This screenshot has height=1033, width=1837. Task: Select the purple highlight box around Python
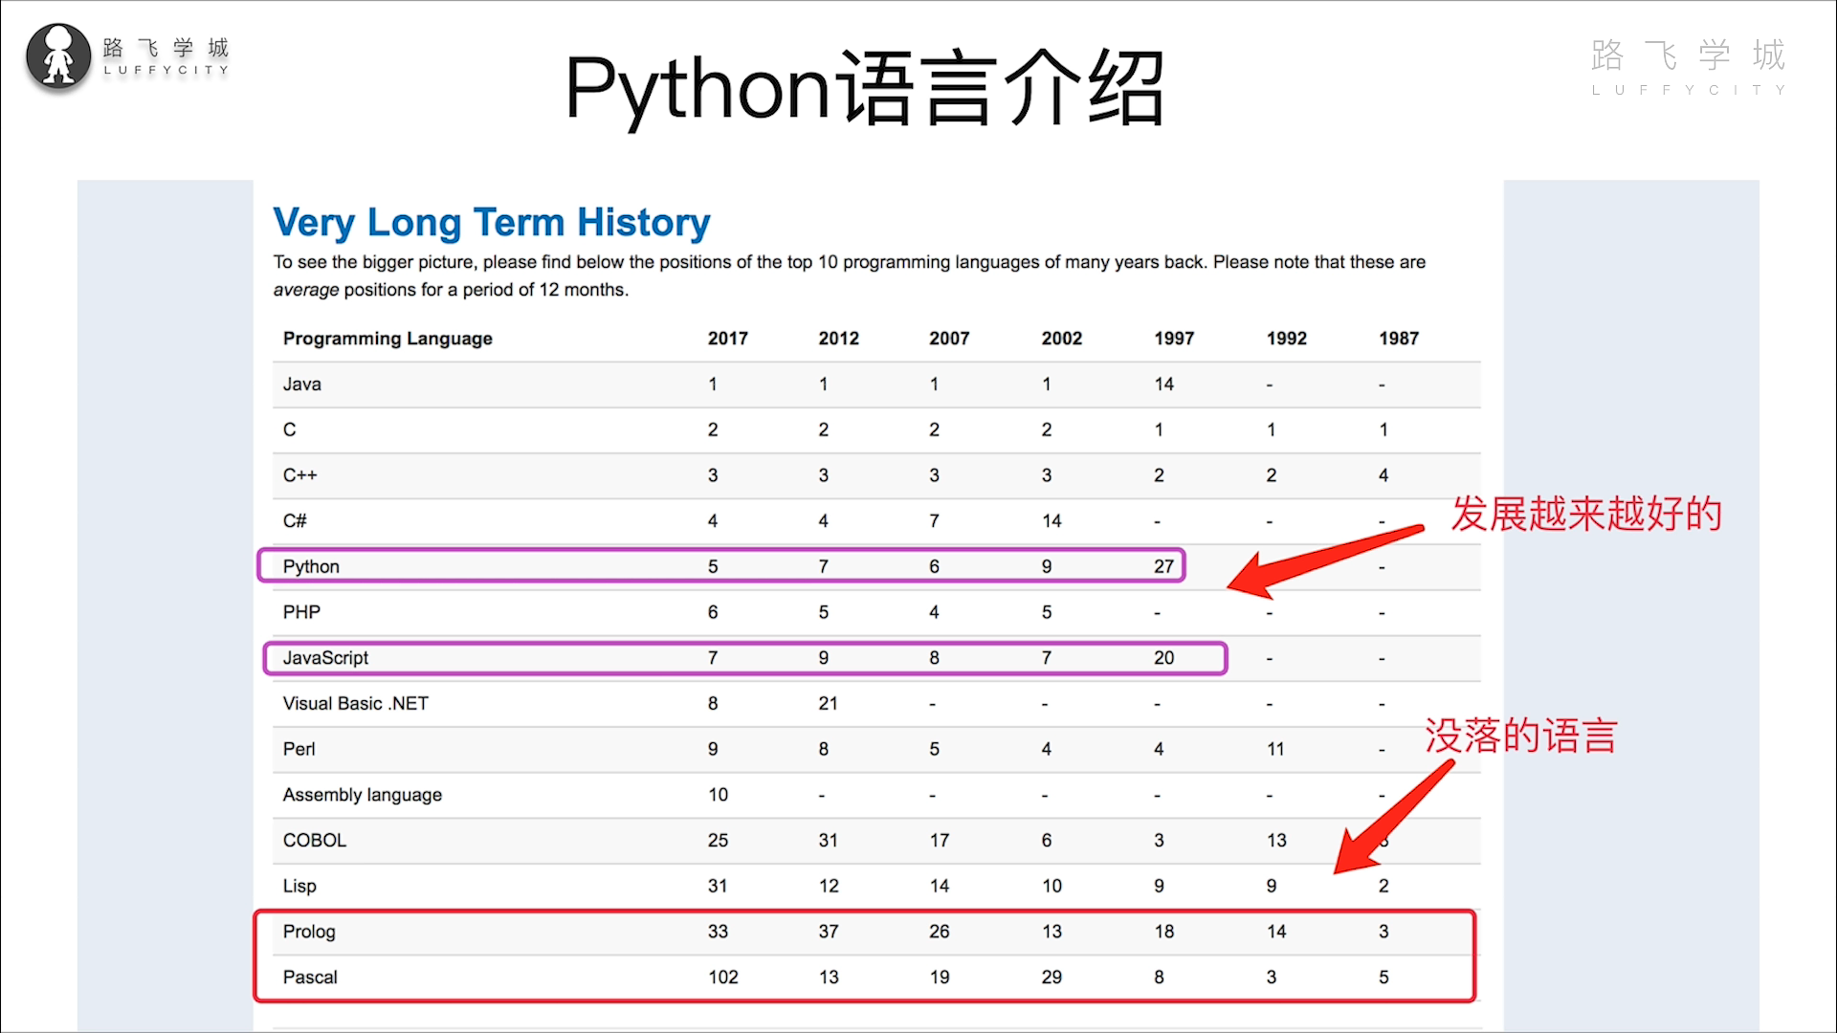(721, 565)
